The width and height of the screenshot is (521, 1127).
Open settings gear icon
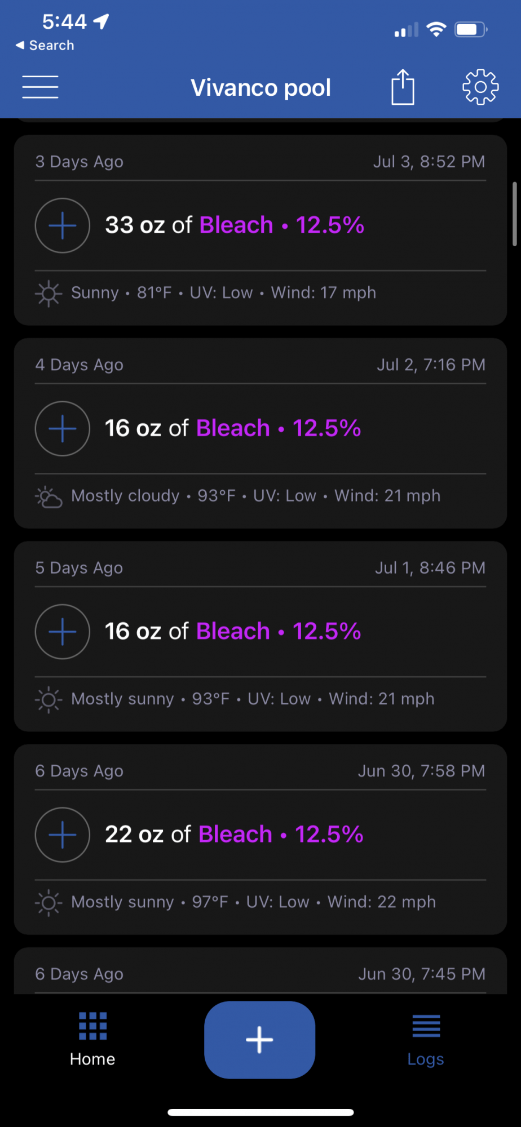coord(480,87)
